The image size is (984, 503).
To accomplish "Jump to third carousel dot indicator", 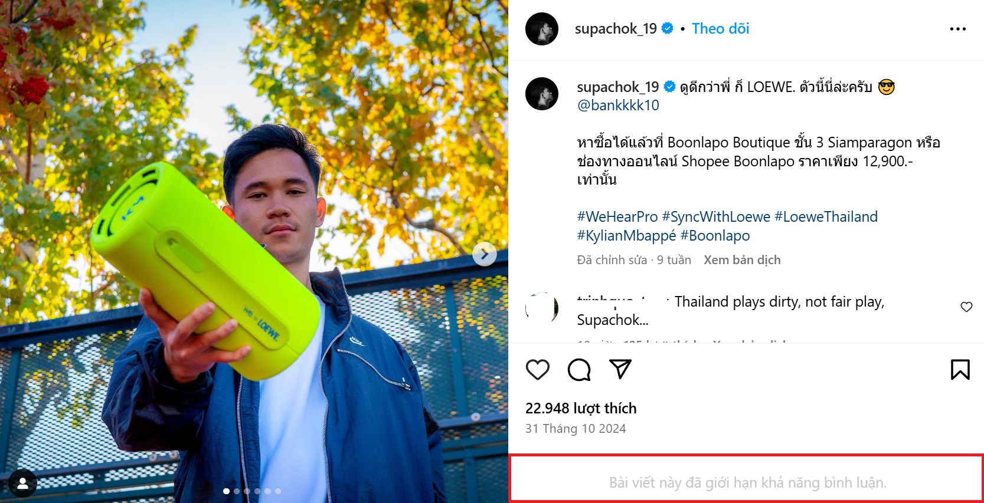I will 247,491.
